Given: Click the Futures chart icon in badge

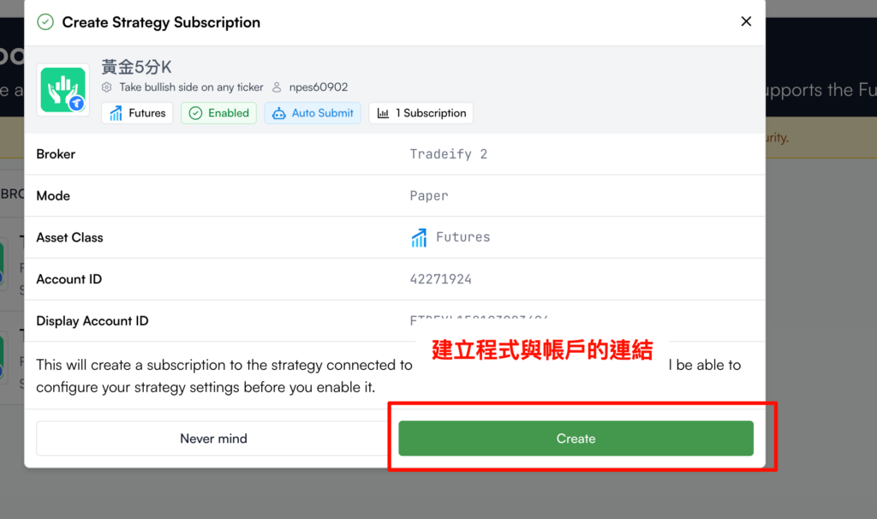Looking at the screenshot, I should [x=116, y=114].
